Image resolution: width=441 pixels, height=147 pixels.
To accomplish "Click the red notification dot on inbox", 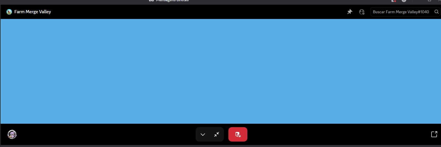I will point(395,1).
